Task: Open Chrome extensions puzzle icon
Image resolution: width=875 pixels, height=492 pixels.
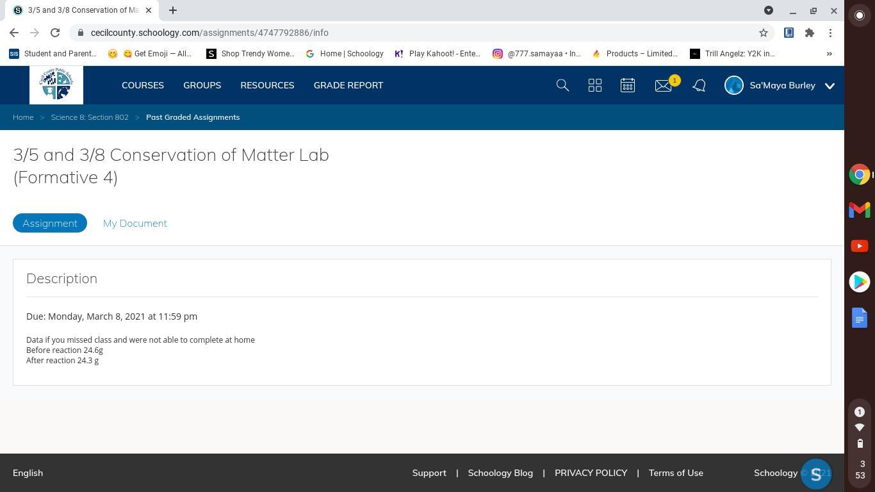Action: click(810, 33)
